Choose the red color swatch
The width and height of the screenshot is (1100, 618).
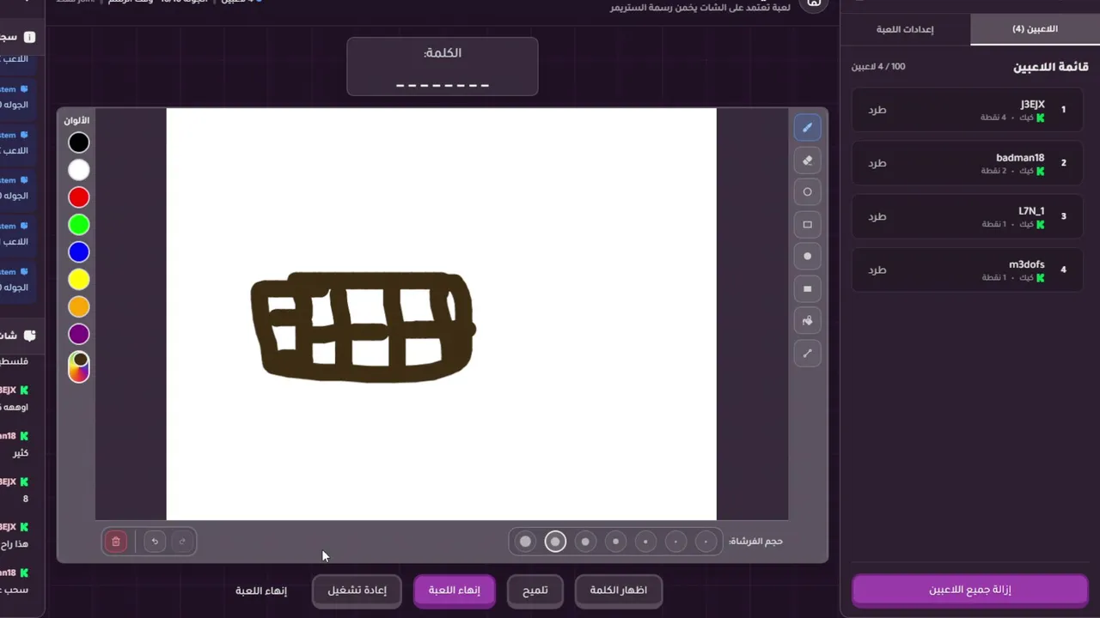(79, 197)
